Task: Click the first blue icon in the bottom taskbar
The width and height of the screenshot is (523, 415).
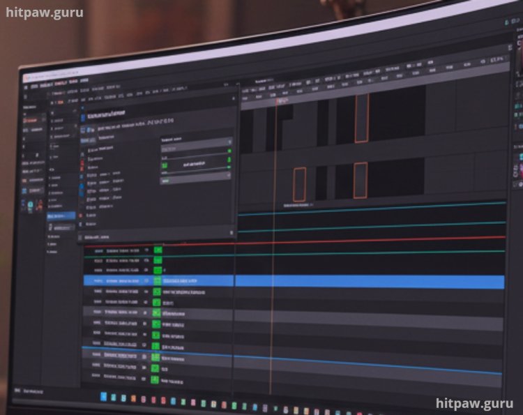Action: [104, 397]
